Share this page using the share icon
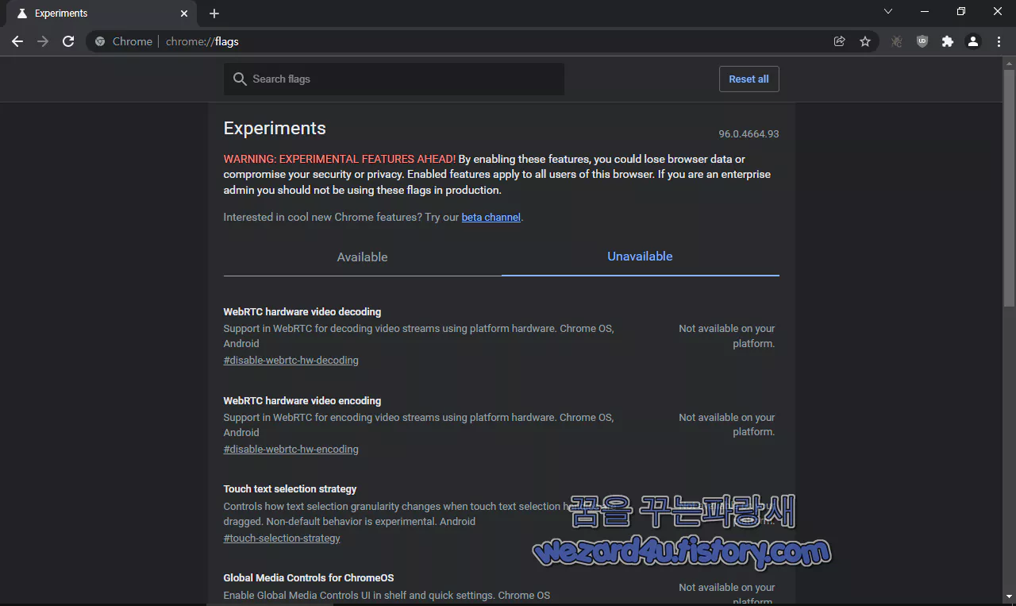This screenshot has height=606, width=1016. [840, 41]
